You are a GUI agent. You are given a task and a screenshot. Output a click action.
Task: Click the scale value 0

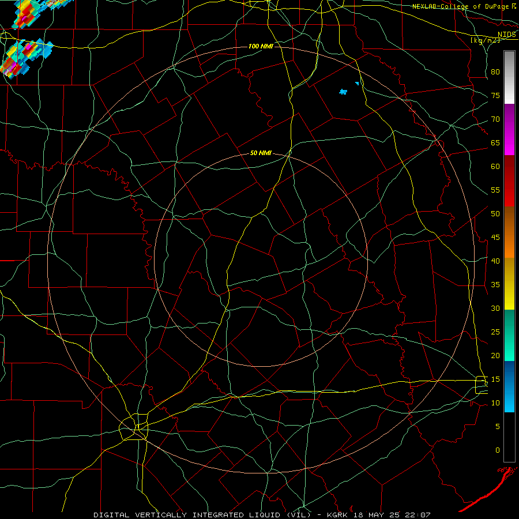(498, 450)
